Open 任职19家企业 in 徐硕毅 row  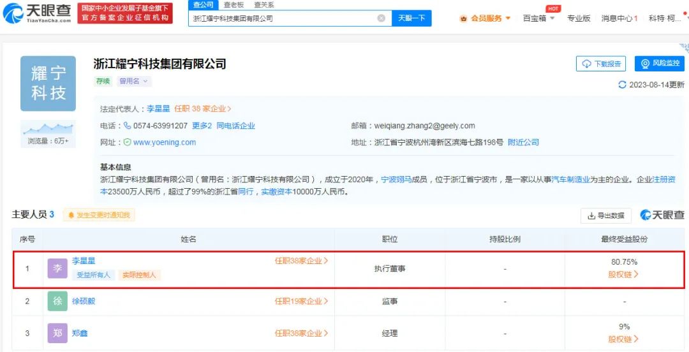301,301
